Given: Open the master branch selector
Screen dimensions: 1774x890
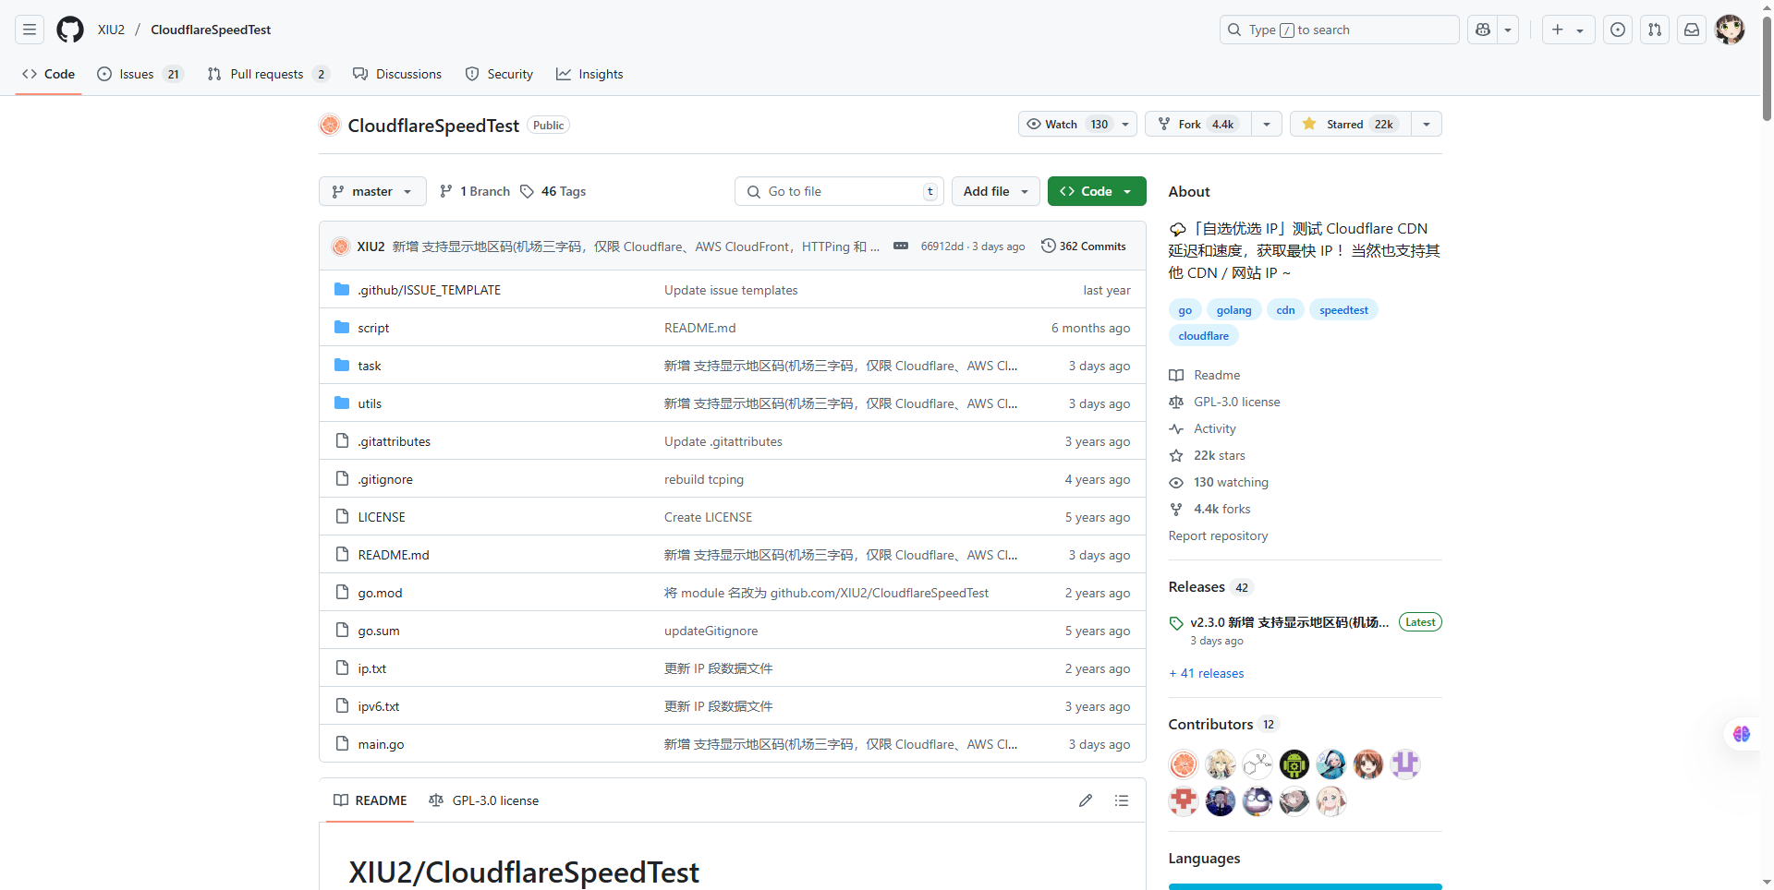Looking at the screenshot, I should click(x=372, y=191).
